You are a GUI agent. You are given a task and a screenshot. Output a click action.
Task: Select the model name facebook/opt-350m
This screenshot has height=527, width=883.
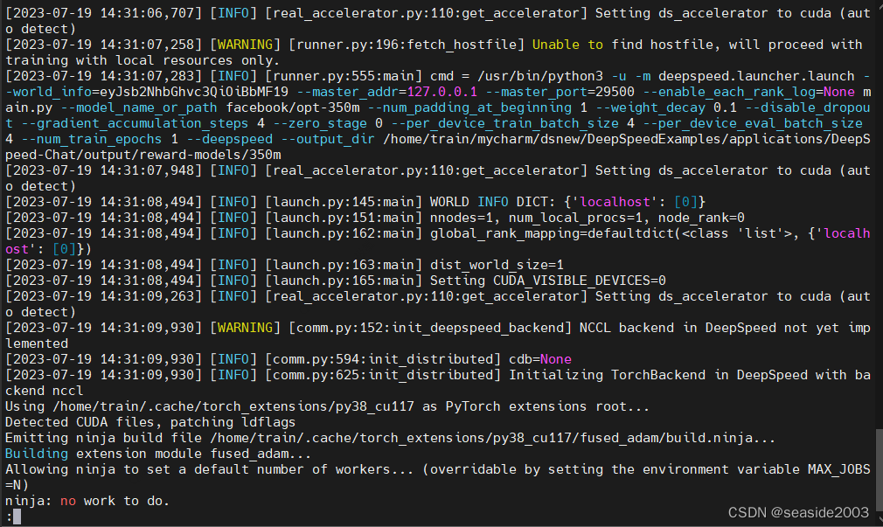293,107
